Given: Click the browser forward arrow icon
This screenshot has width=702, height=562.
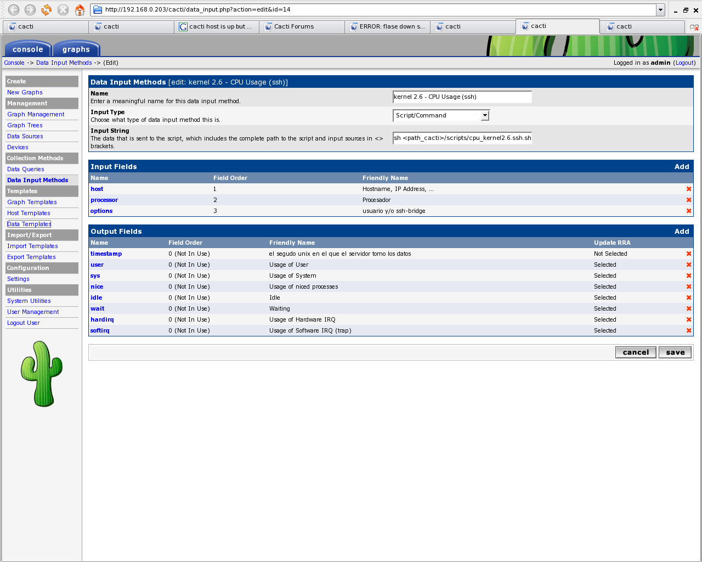Looking at the screenshot, I should 30,10.
